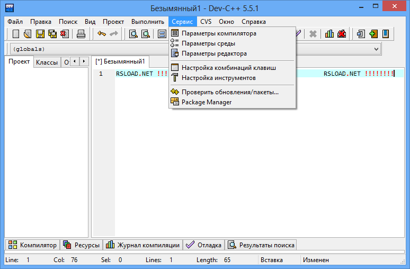Image resolution: width=410 pixels, height=269 pixels.
Task: Click the bar chart profile analysis icon
Action: click(329, 34)
